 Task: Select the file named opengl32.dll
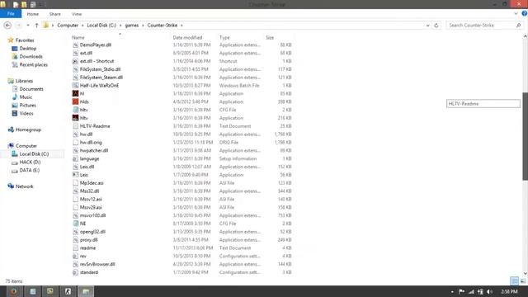click(92, 232)
